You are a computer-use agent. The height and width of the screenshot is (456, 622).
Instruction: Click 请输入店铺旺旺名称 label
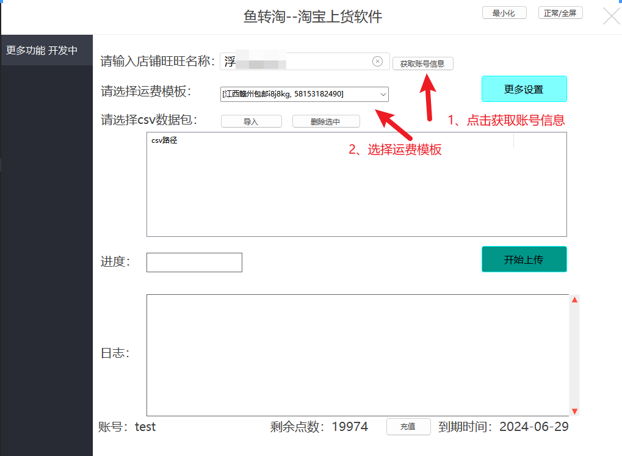[157, 61]
